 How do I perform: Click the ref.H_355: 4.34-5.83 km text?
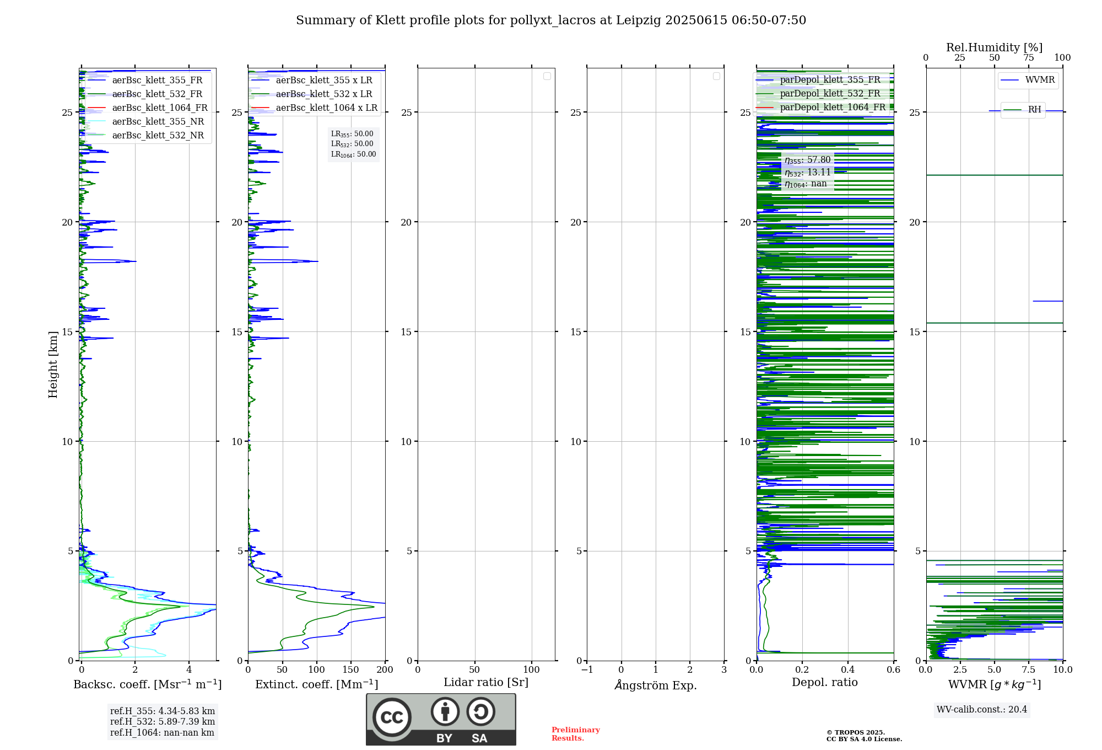click(x=163, y=711)
